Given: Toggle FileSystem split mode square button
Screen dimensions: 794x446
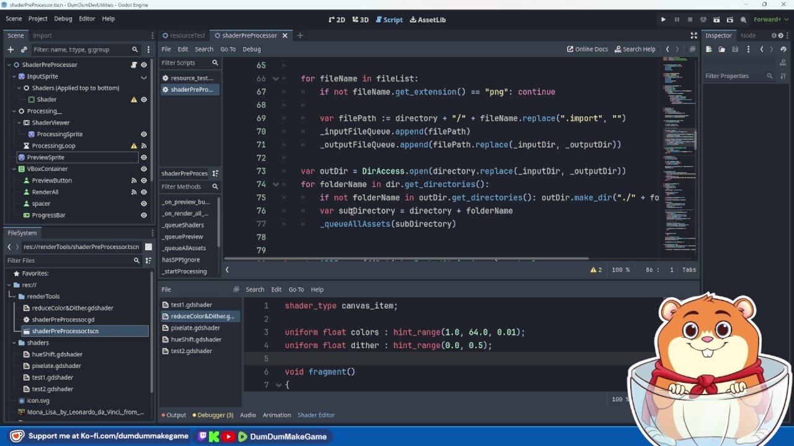Looking at the screenshot, I should (x=148, y=247).
